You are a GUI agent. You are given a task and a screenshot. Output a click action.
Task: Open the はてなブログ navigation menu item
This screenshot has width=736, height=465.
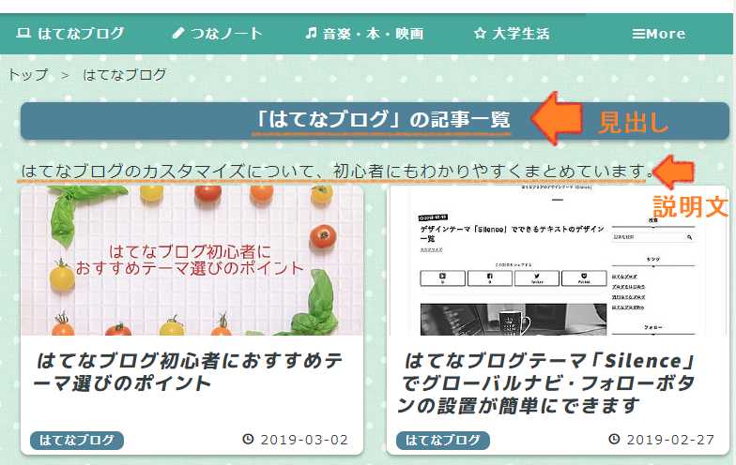pyautogui.click(x=70, y=34)
